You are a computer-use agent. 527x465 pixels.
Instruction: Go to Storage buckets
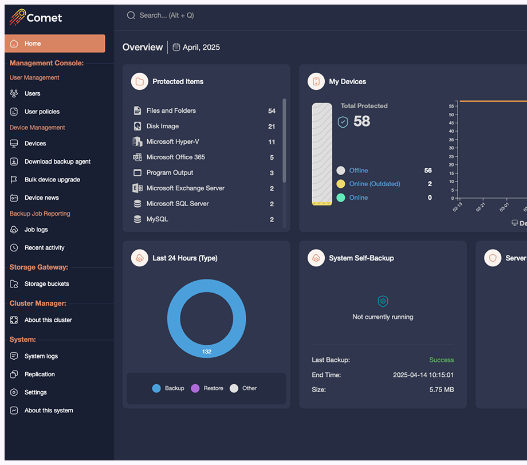point(47,284)
